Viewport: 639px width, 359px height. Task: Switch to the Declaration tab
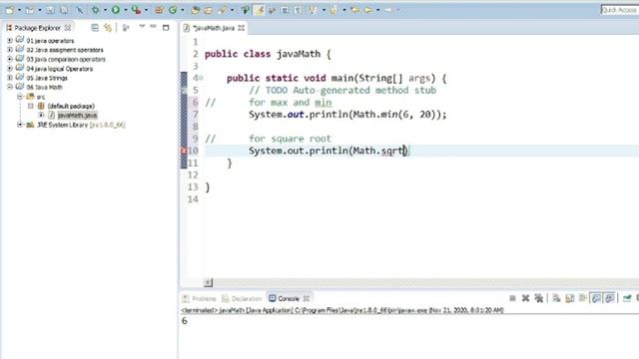[242, 298]
